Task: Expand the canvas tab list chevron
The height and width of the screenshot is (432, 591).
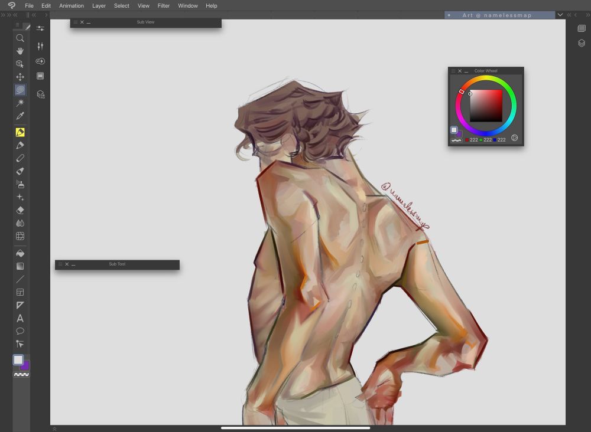Action: 560,15
